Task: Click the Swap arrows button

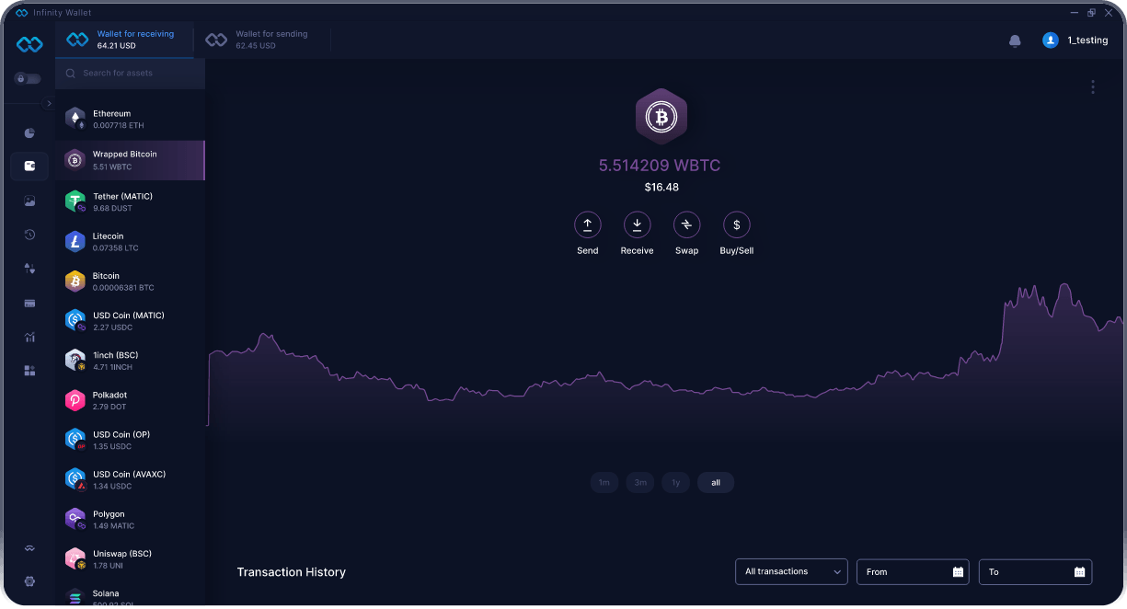Action: tap(686, 224)
